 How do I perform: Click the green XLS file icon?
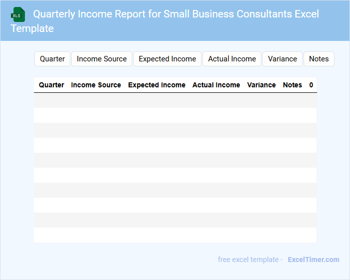tap(17, 14)
